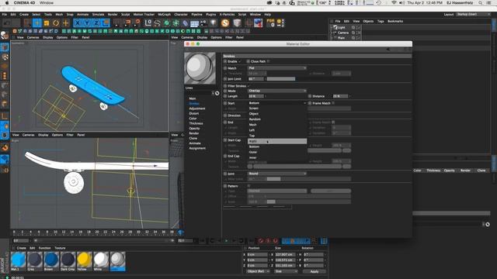Select the Rotate tool in the toolbar
This screenshot has height=279, width=497.
click(x=56, y=23)
